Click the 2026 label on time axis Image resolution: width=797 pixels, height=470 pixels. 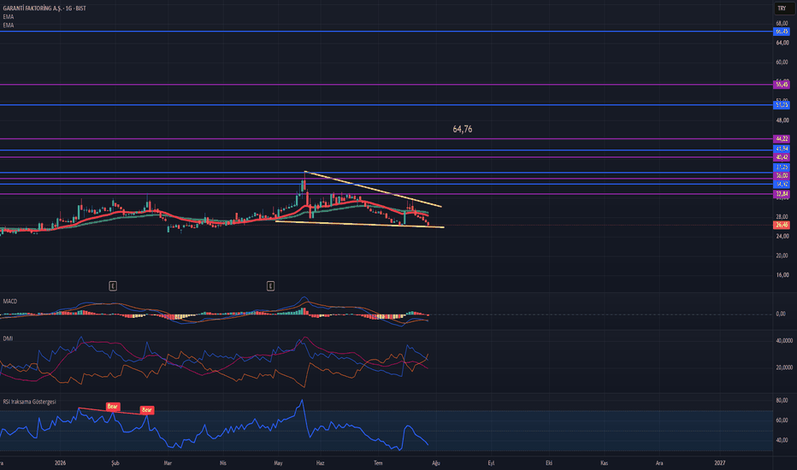[61, 463]
